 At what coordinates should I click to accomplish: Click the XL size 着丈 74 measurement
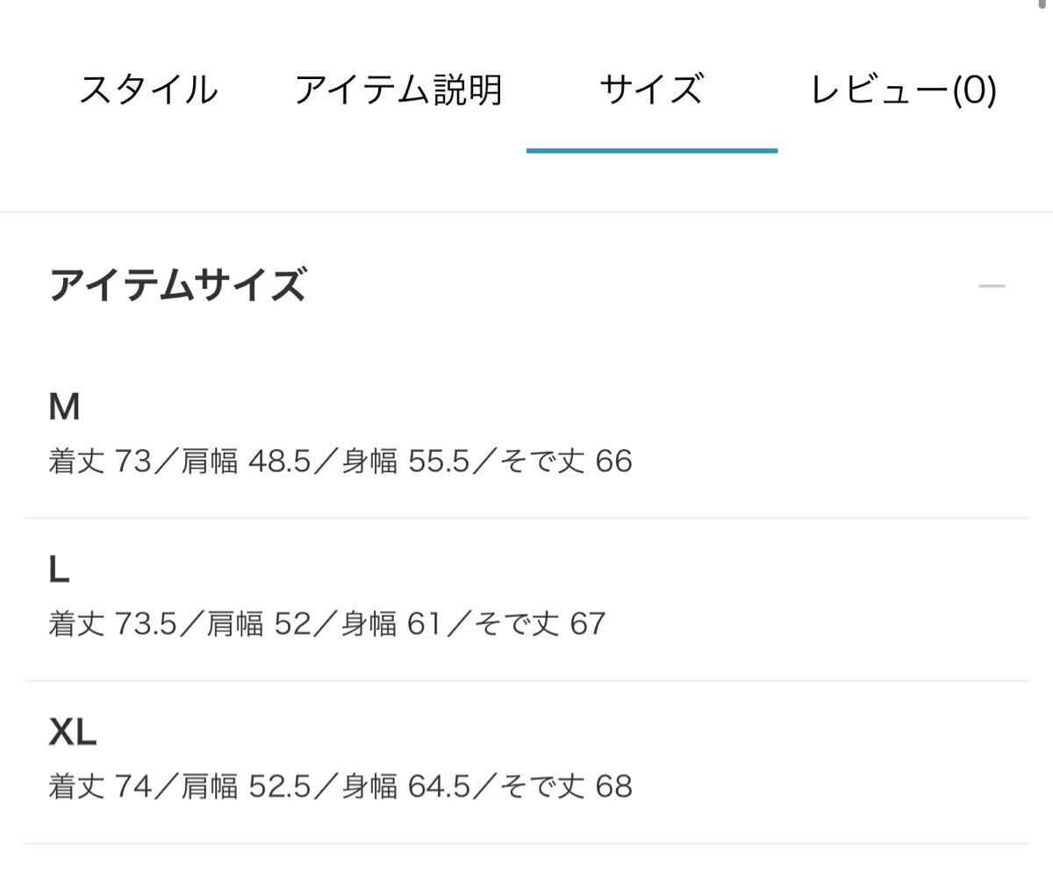(x=100, y=786)
